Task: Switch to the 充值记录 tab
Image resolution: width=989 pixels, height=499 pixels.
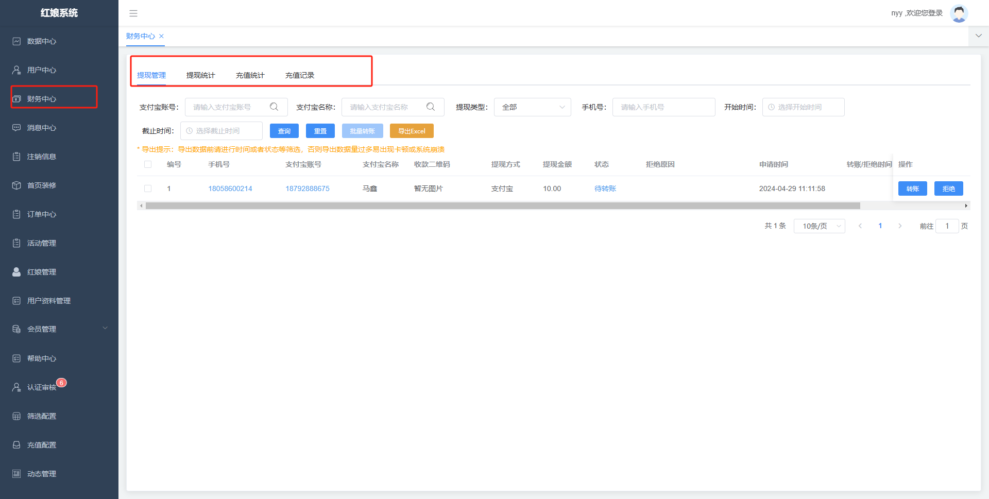Action: tap(299, 75)
